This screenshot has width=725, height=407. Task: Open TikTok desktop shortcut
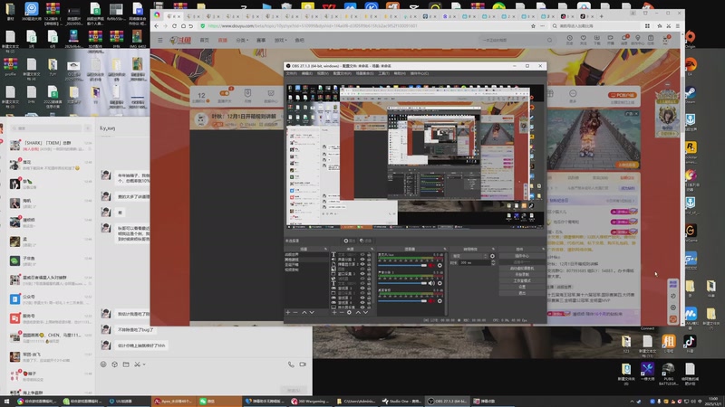tap(690, 344)
